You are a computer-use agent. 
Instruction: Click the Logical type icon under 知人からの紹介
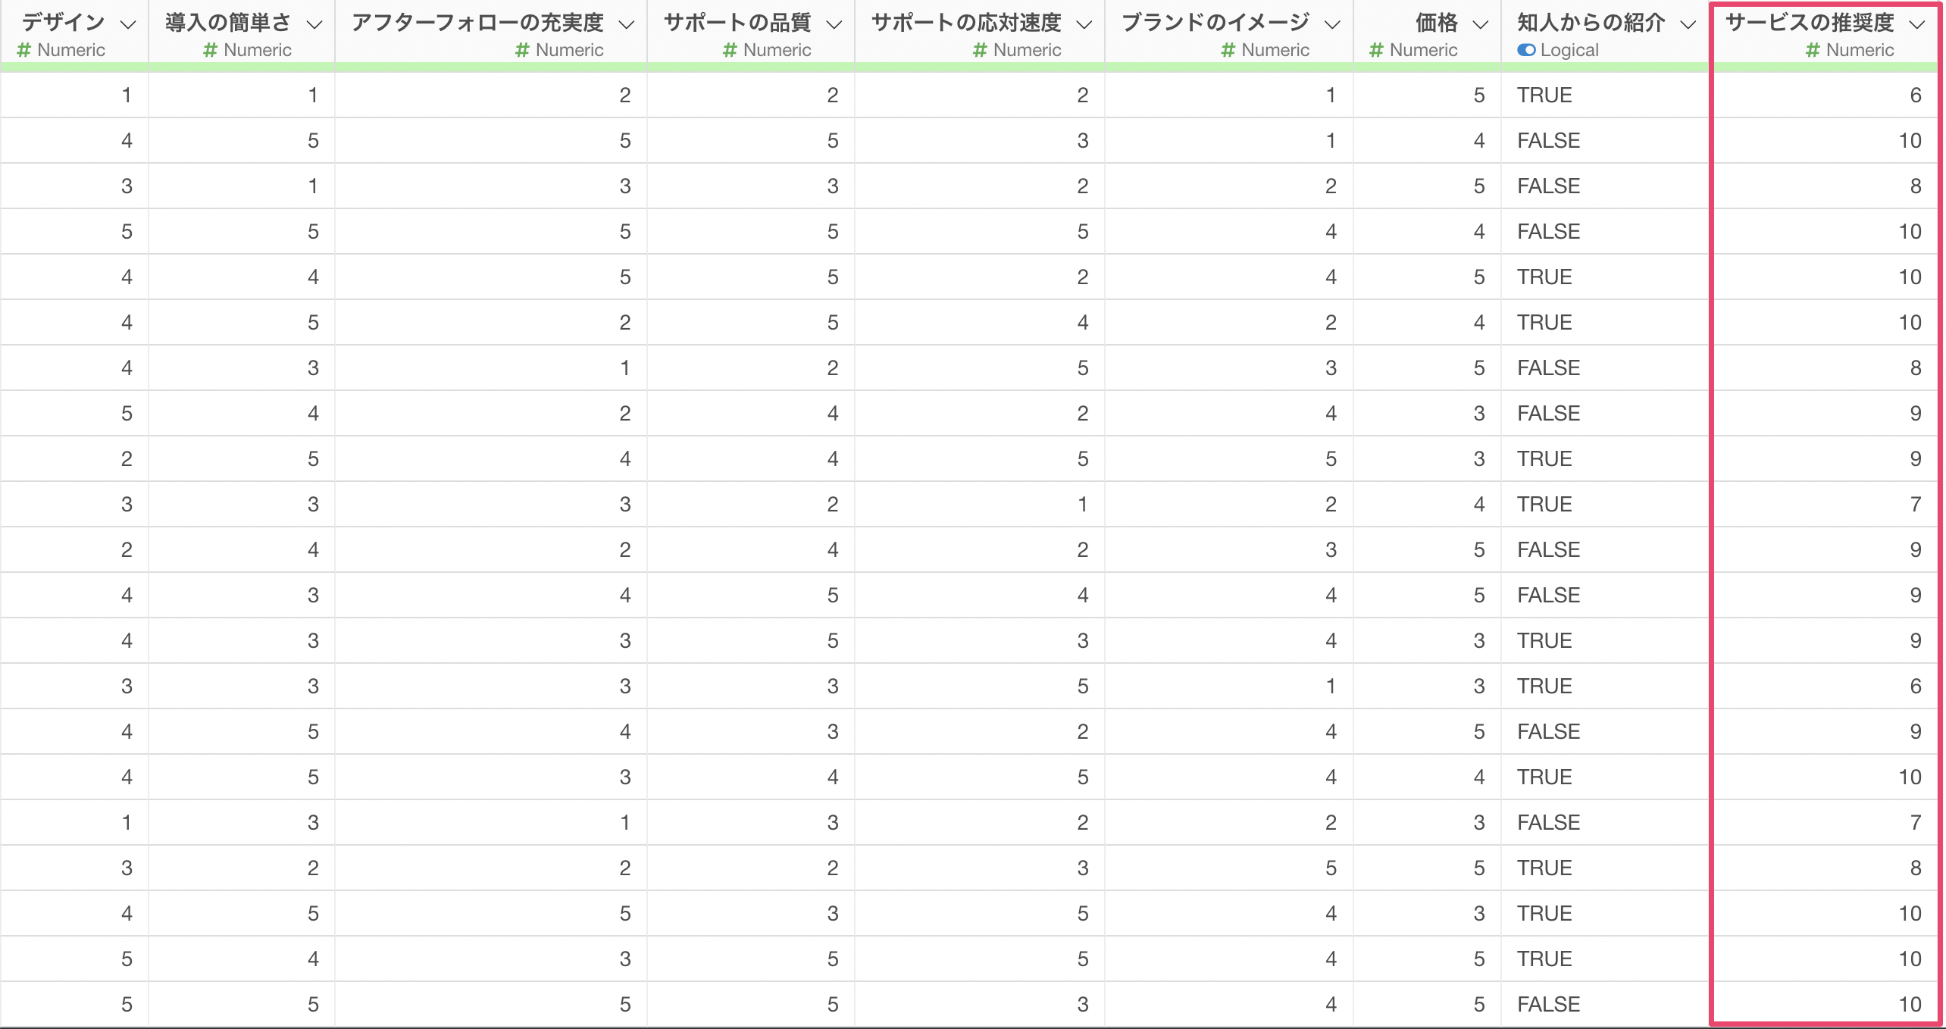[1526, 50]
